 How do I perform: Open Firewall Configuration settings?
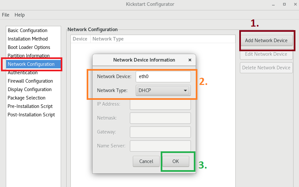coord(30,81)
